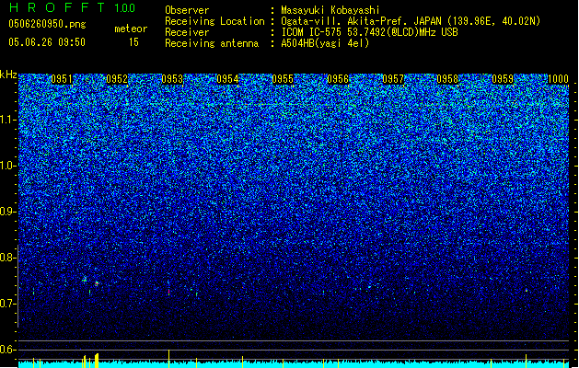This screenshot has height=368, width=579.
Task: Click the 1.1 kHz axis label
Action: pyautogui.click(x=8, y=120)
